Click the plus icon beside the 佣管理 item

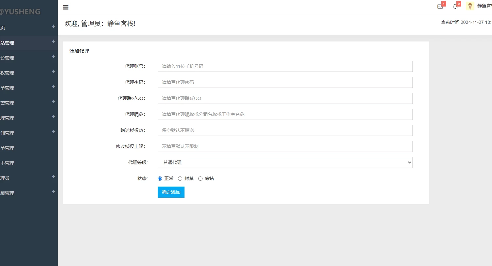click(53, 132)
